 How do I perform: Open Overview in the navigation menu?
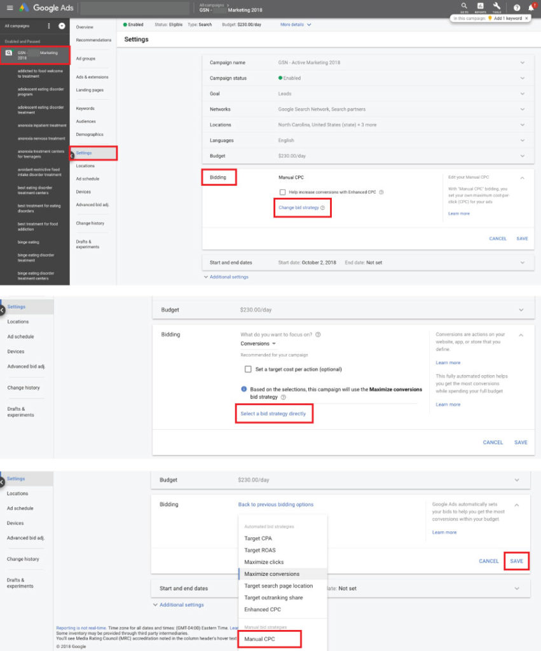(85, 27)
